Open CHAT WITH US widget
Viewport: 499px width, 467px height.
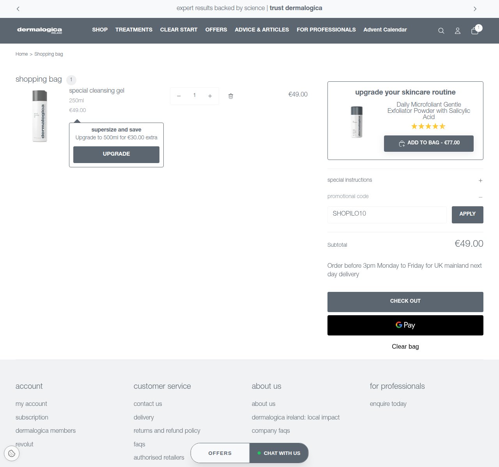(279, 453)
